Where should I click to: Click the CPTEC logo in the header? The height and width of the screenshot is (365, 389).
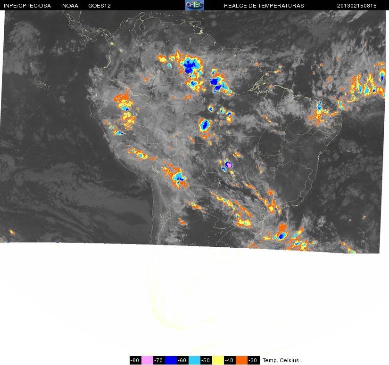pyautogui.click(x=195, y=5)
